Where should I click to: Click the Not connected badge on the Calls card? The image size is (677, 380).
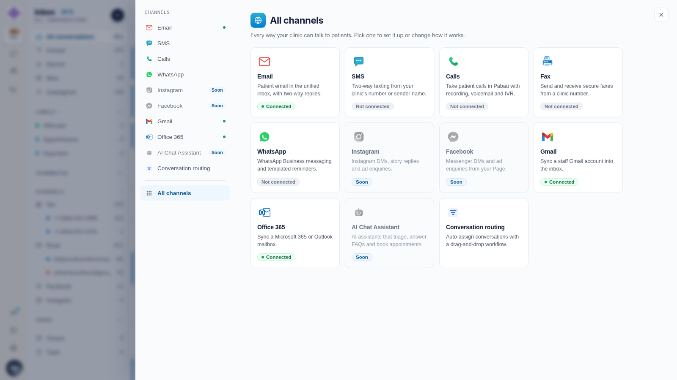tap(467, 106)
